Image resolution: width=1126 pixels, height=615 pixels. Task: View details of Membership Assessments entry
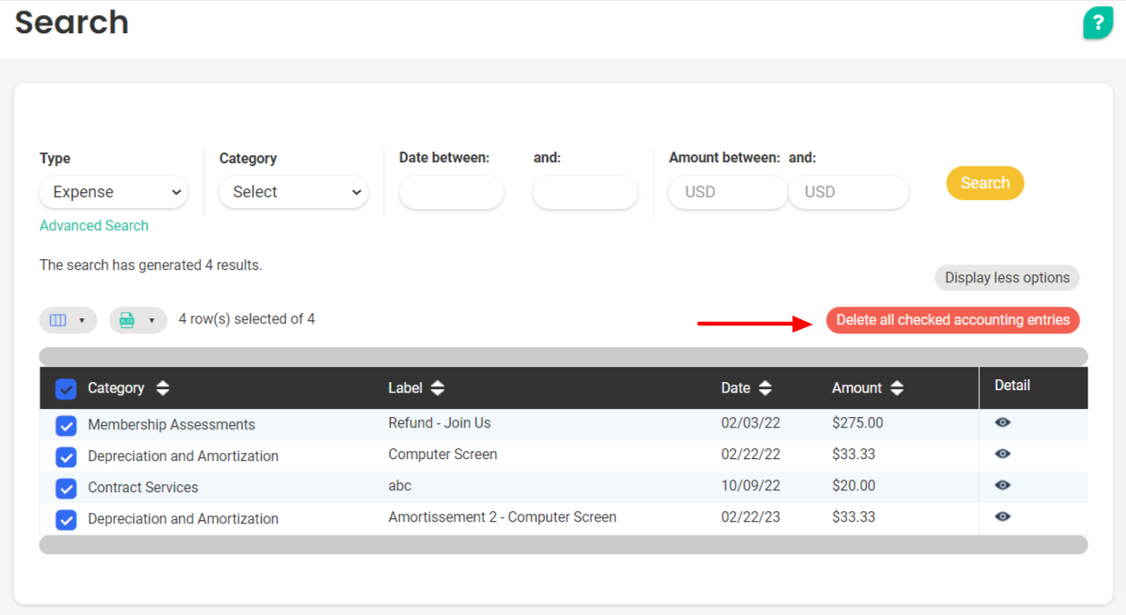(x=1002, y=422)
